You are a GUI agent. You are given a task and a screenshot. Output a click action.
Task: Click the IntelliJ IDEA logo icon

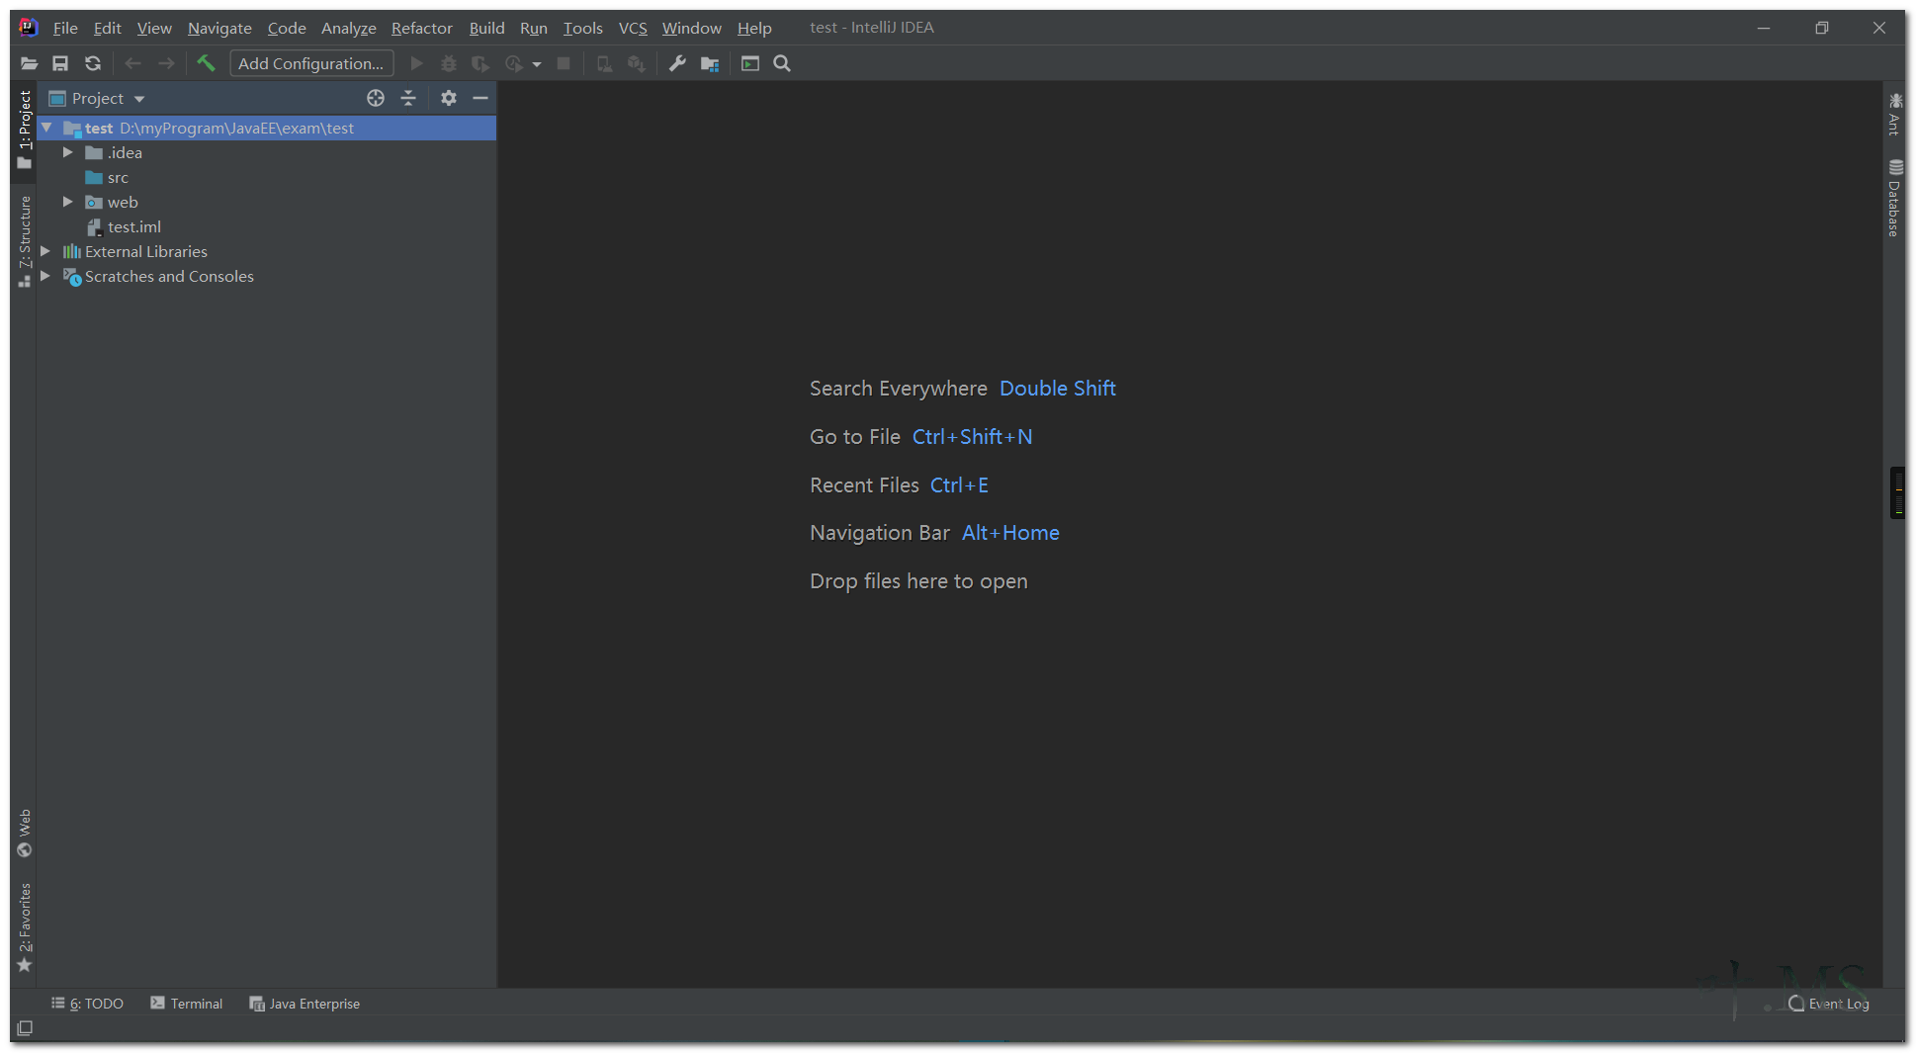point(29,27)
